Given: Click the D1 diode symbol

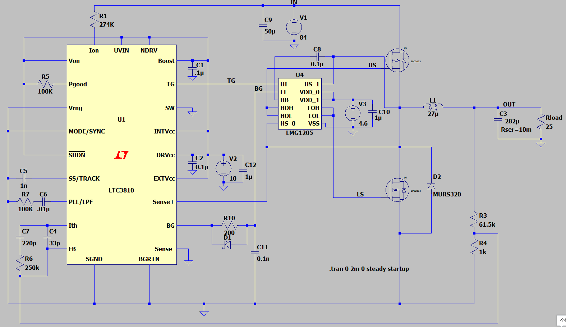Looking at the screenshot, I should pyautogui.click(x=227, y=245).
